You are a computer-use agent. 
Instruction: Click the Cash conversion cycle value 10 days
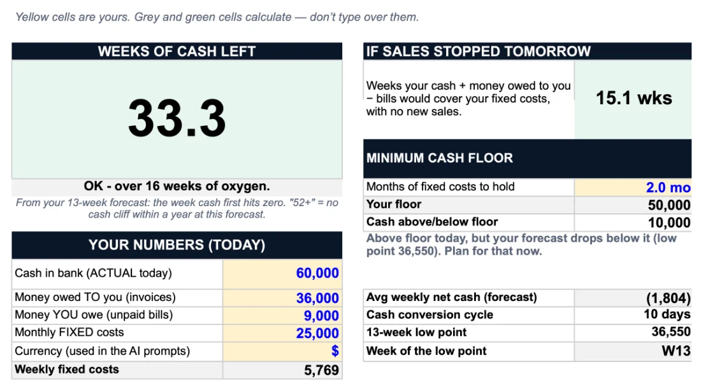(x=633, y=314)
